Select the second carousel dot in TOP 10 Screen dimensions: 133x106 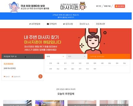pos(27,57)
